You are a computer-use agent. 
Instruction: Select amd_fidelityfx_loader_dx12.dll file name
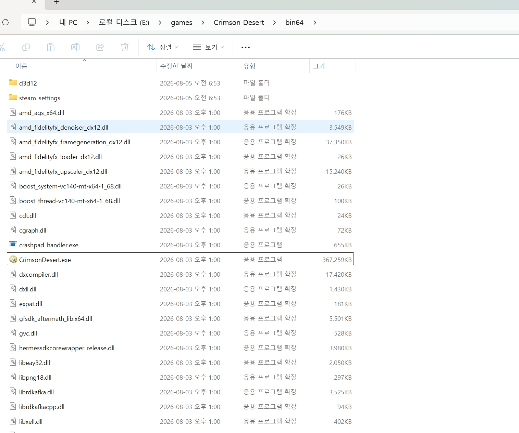tap(61, 157)
